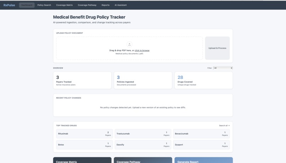Click the blue Generate Report card
The height and width of the screenshot is (163, 286).
204,160
